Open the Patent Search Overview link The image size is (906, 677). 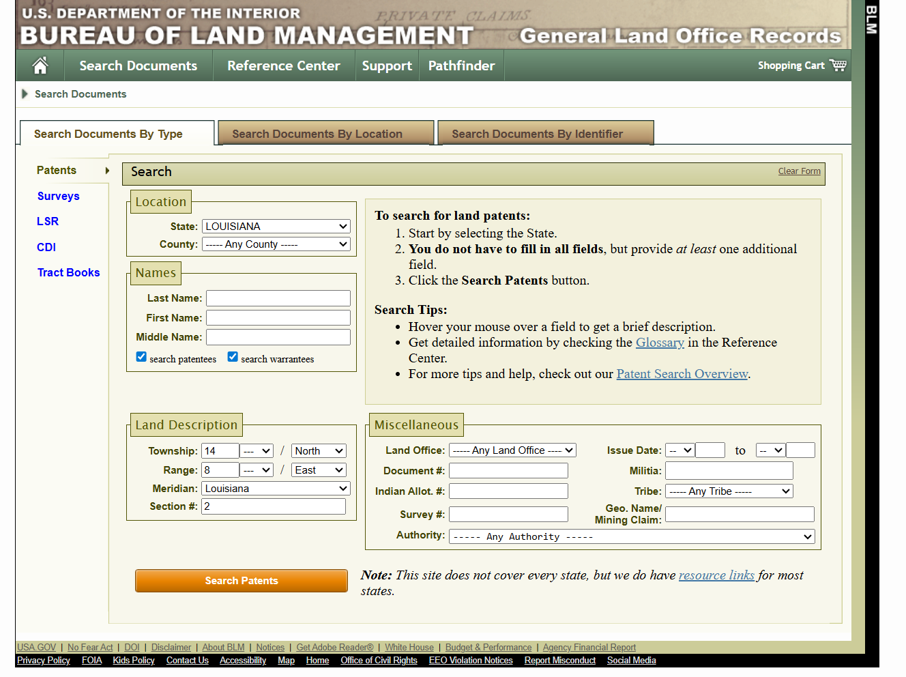[682, 374]
